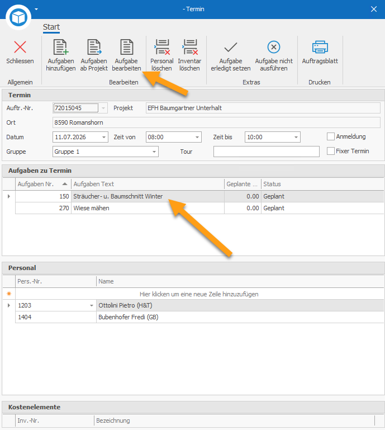Viewport: 385px width, 430px height.
Task: Click the Pers.-Nr. column header
Action: click(56, 281)
